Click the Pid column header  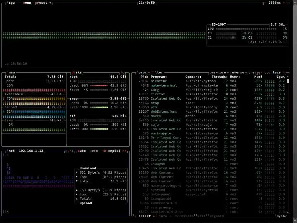(144, 77)
